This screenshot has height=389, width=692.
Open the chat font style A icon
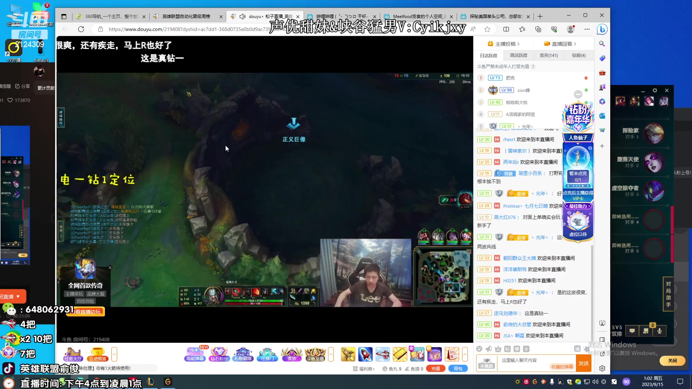498,349
